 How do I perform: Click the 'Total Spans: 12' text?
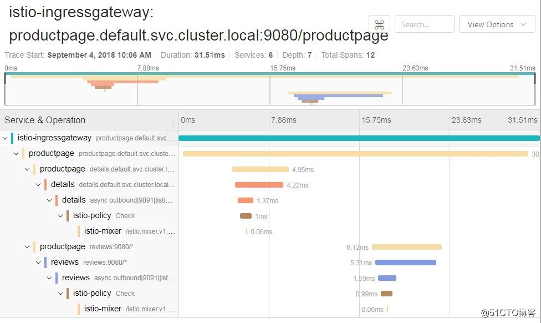[348, 55]
